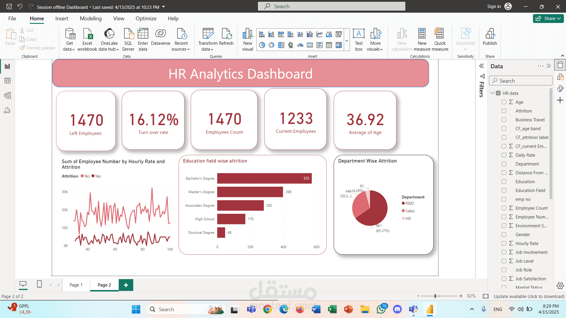The image size is (566, 318).
Task: Switch to Table view in sidebar
Action: [7, 81]
